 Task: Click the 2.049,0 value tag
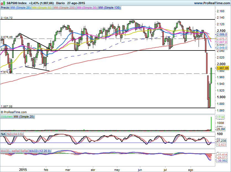point(222,48)
